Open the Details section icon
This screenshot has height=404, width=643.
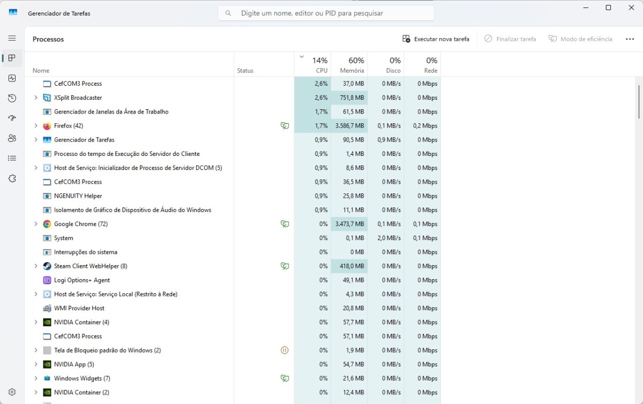pos(12,158)
